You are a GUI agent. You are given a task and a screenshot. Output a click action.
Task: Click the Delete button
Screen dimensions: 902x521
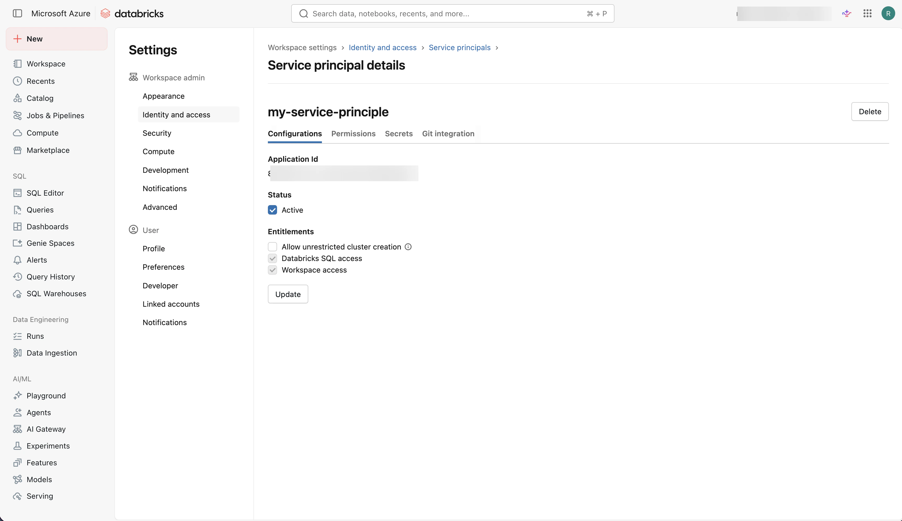tap(870, 112)
